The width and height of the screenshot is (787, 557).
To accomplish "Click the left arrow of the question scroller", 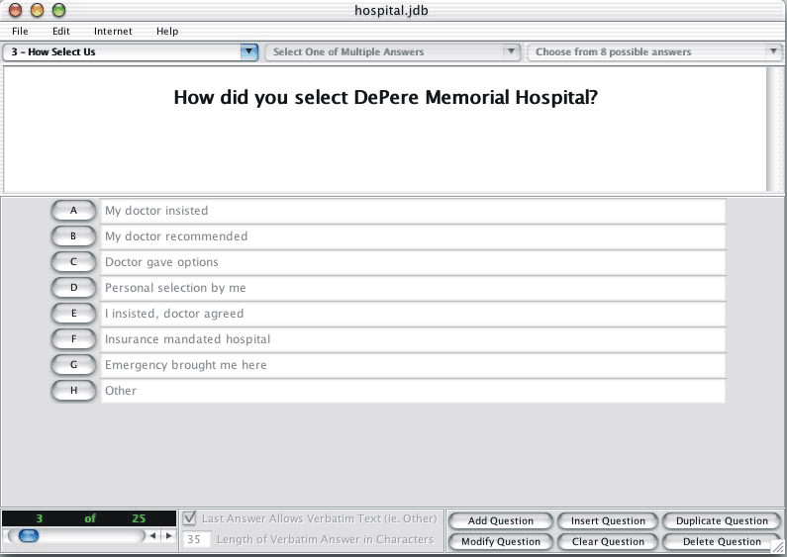I will coord(152,536).
